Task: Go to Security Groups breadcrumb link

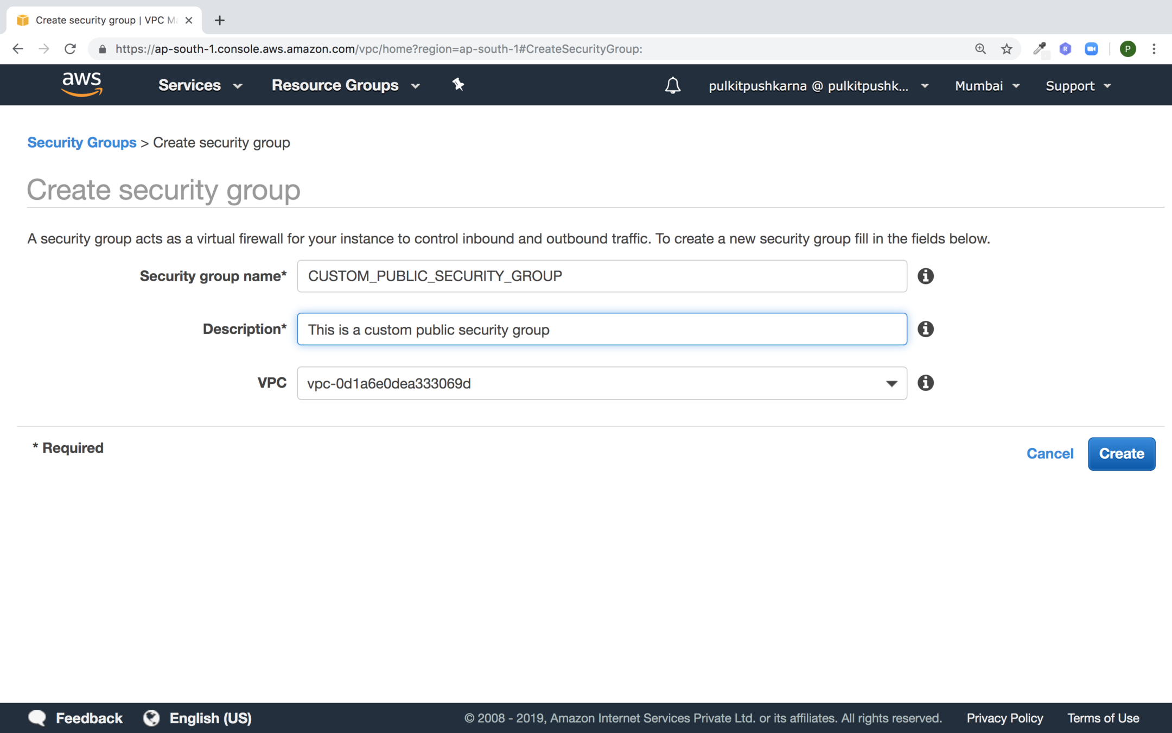Action: click(x=82, y=142)
